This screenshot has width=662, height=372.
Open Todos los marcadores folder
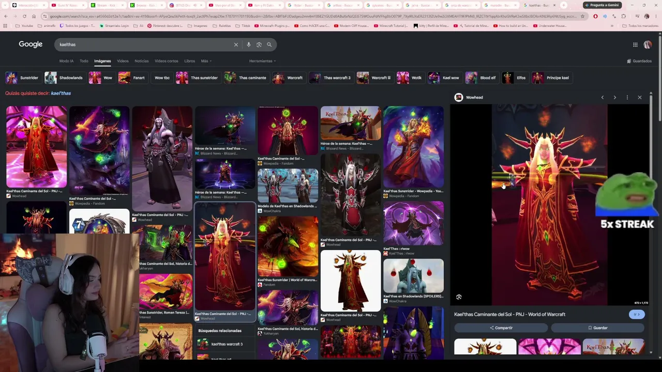click(x=641, y=26)
